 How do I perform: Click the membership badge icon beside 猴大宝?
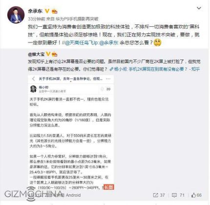[54, 54]
